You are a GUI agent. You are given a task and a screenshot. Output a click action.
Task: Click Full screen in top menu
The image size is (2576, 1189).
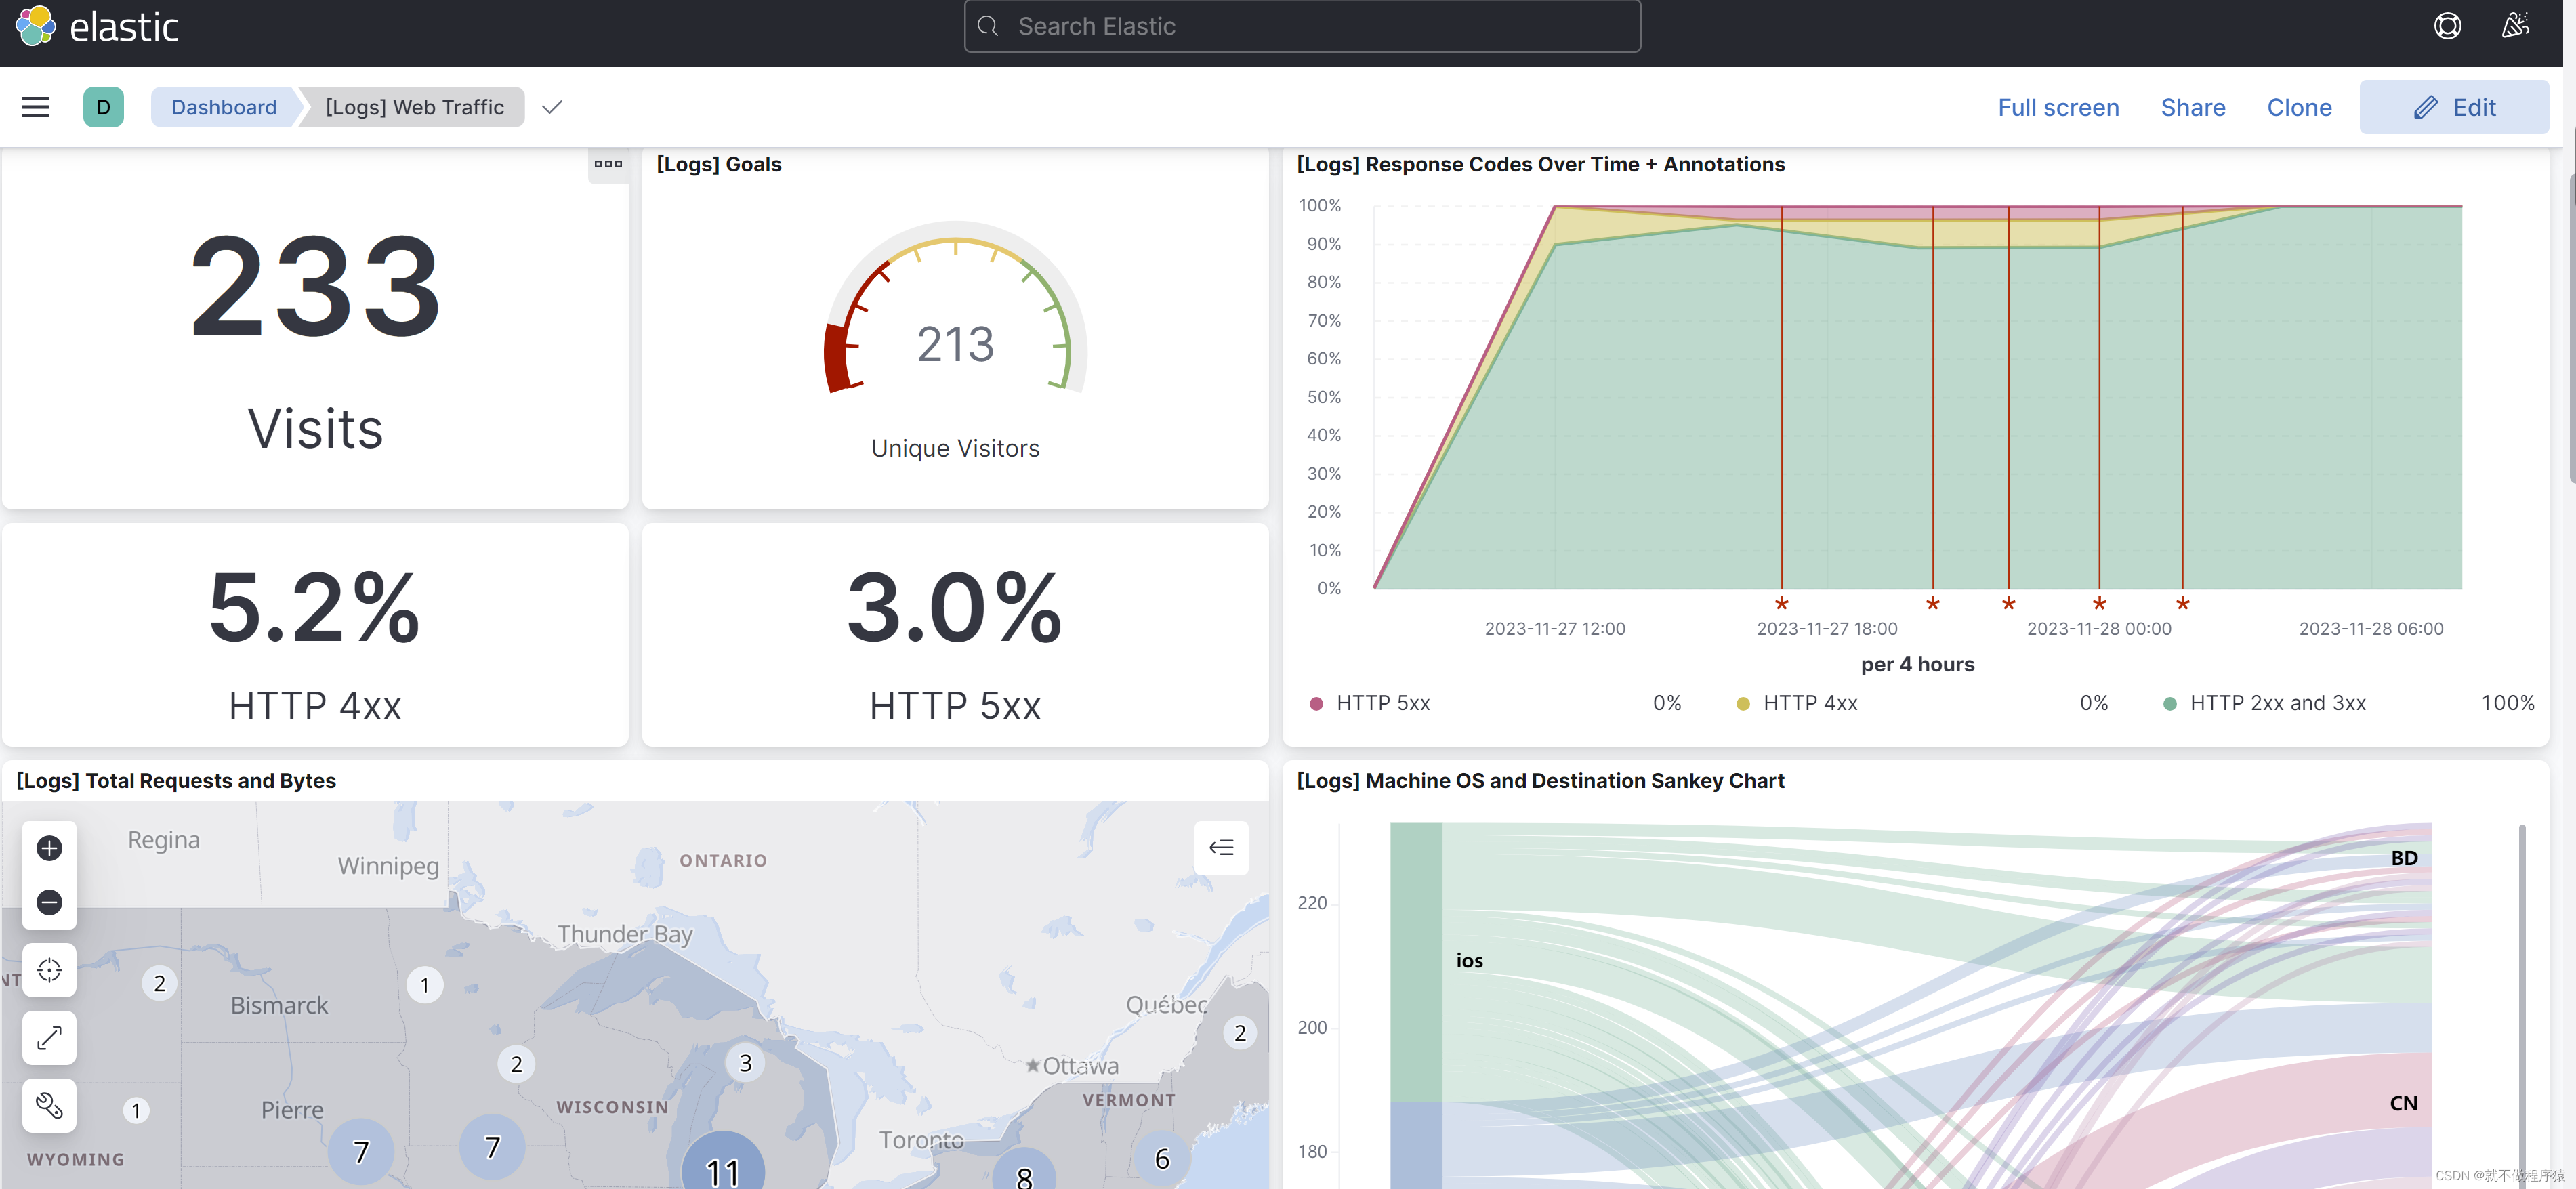pos(2058,107)
